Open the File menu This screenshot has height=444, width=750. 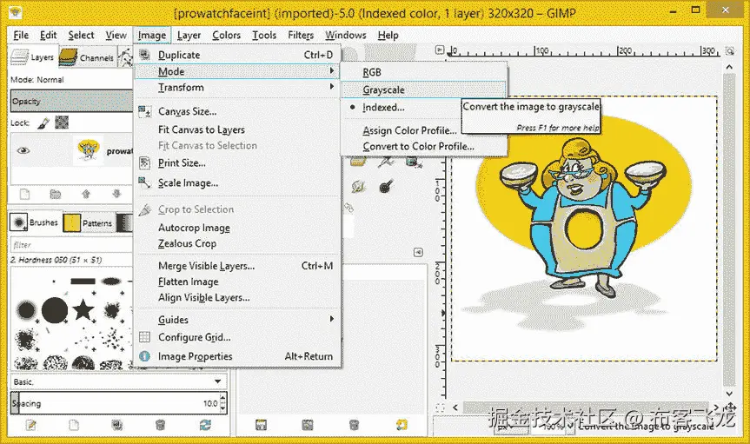21,35
